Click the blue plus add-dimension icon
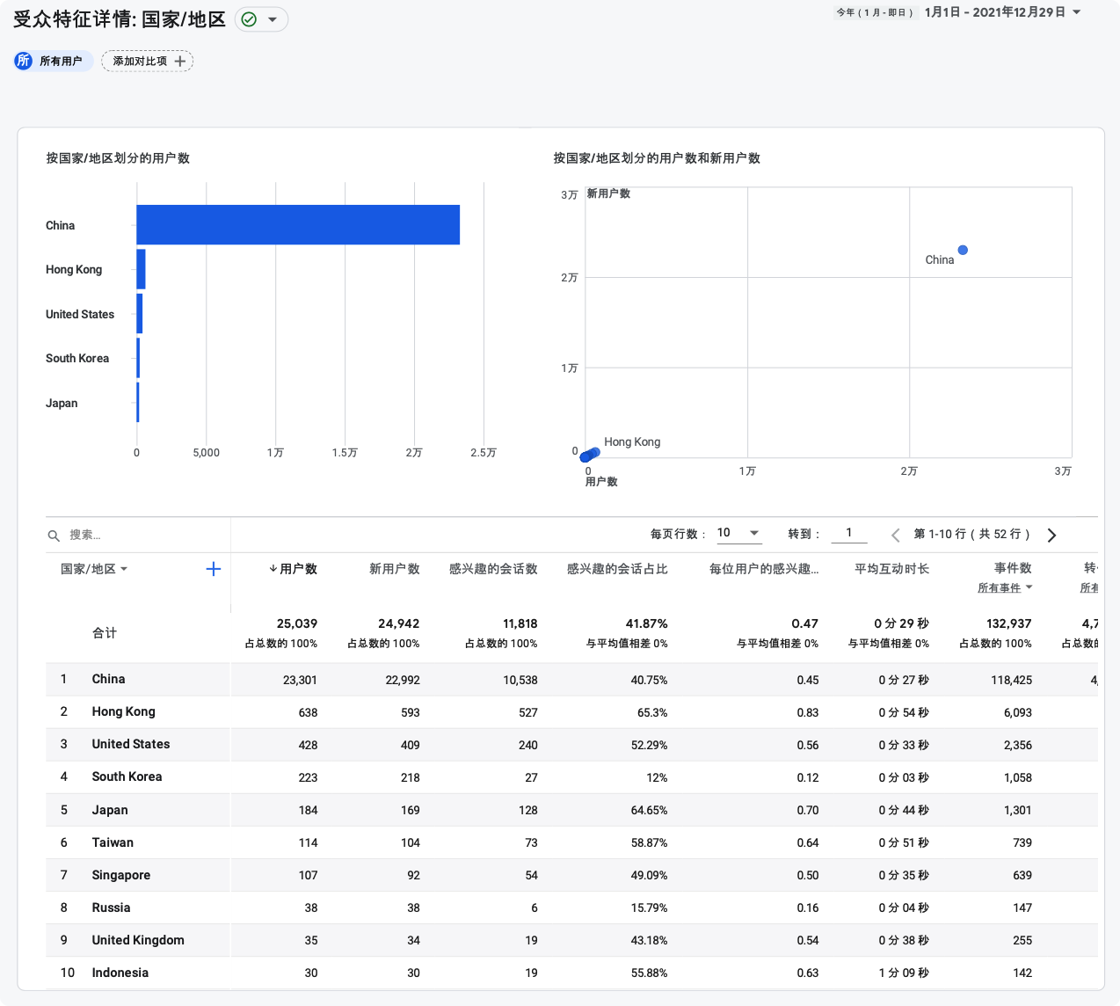Viewport: 1120px width, 1006px height. click(213, 569)
